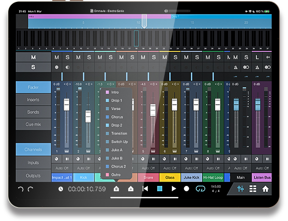Jump to Drop 1 marker
The width and height of the screenshot is (288, 221).
tap(116, 100)
